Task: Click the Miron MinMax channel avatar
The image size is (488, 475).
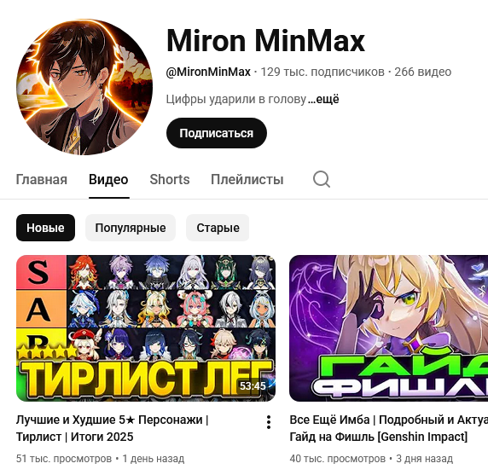Action: pos(84,87)
